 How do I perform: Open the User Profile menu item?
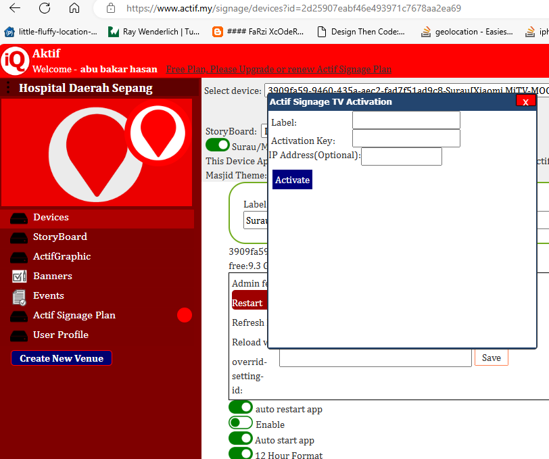click(x=61, y=335)
